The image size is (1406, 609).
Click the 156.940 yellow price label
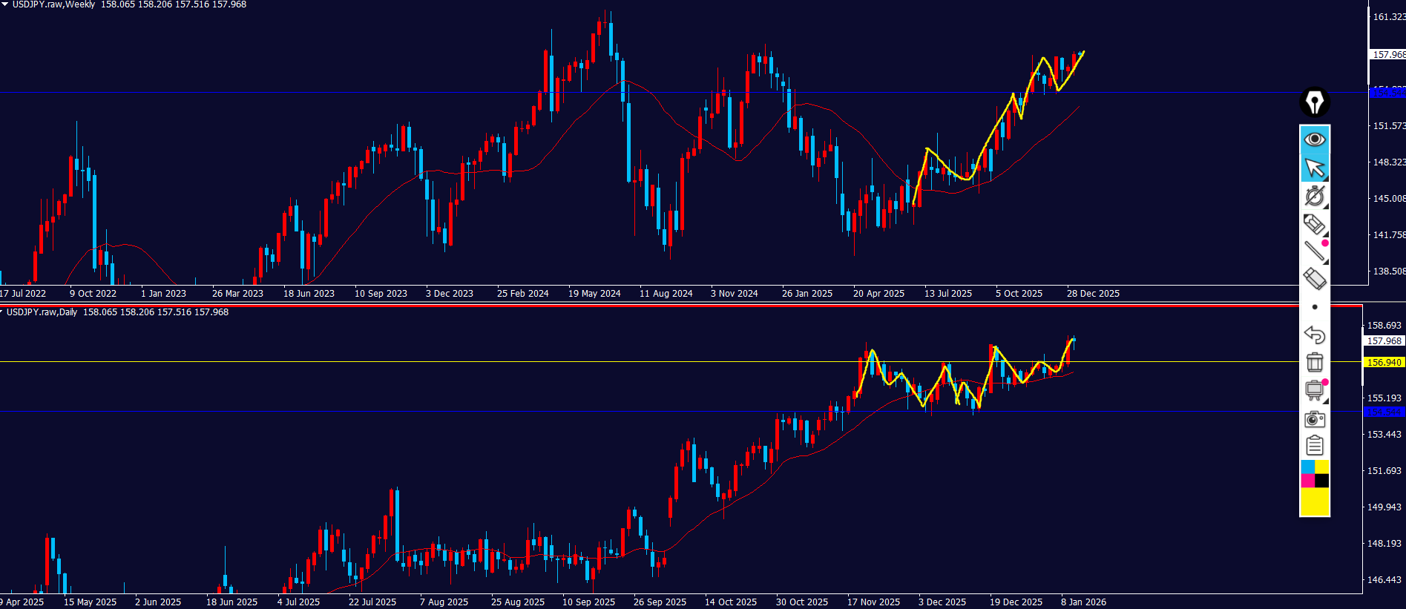(1384, 363)
